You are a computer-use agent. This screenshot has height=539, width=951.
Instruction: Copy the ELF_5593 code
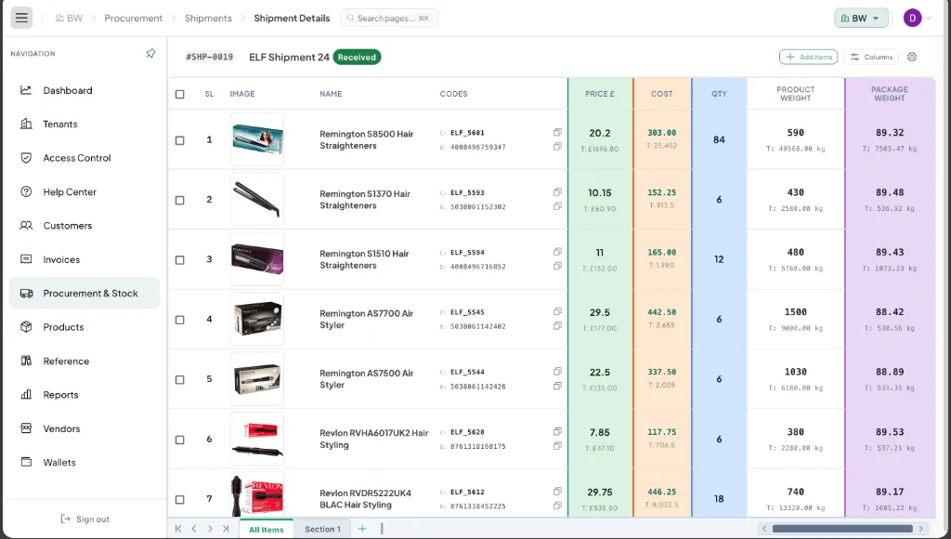(557, 191)
